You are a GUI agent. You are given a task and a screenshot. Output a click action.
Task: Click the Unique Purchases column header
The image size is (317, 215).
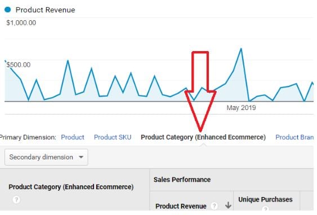265,199
